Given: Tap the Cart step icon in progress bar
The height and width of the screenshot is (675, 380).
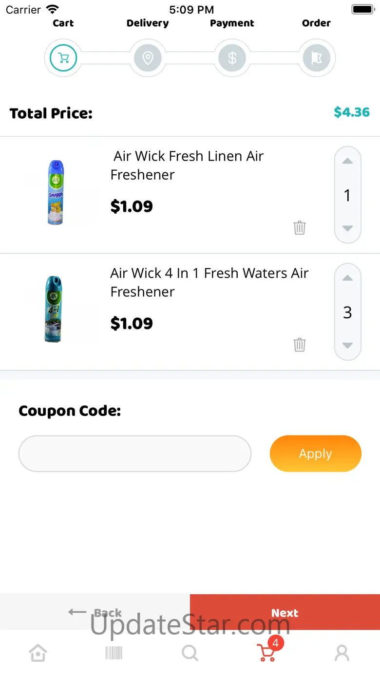Looking at the screenshot, I should pos(63,58).
